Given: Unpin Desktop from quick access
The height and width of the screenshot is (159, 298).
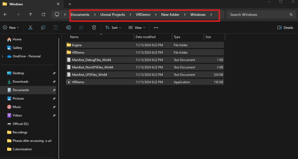Looking at the screenshot, I should coord(54,73).
